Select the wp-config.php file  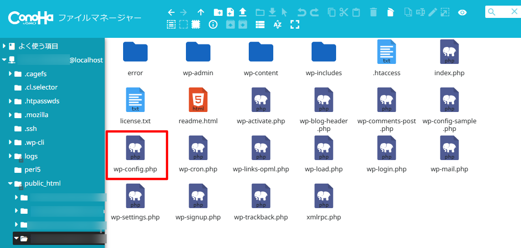[x=136, y=154]
